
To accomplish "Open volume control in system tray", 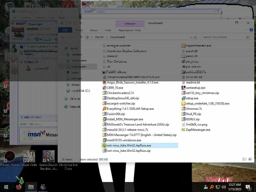I will [x=224, y=187].
